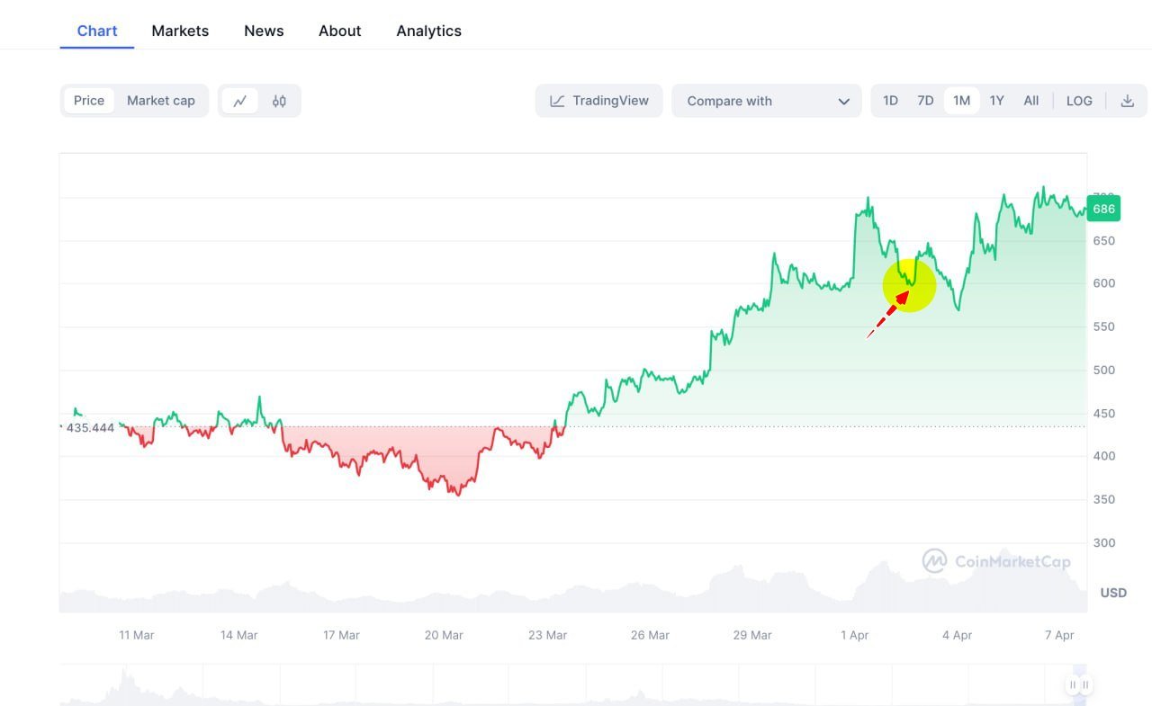Click the 500 price axis label
1152x706 pixels.
(x=1103, y=370)
